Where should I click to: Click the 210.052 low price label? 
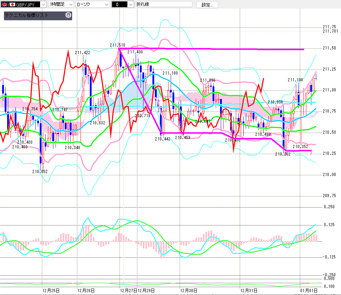[x=40, y=172]
